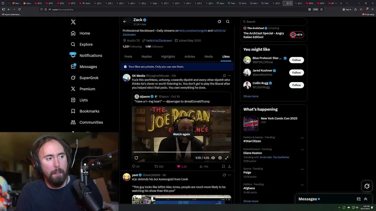The width and height of the screenshot is (376, 211).
Task: Repost the SK Media post
Action: pos(159,166)
